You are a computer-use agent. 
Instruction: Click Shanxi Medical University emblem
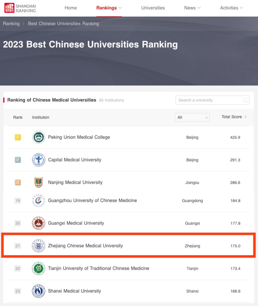pyautogui.click(x=39, y=291)
